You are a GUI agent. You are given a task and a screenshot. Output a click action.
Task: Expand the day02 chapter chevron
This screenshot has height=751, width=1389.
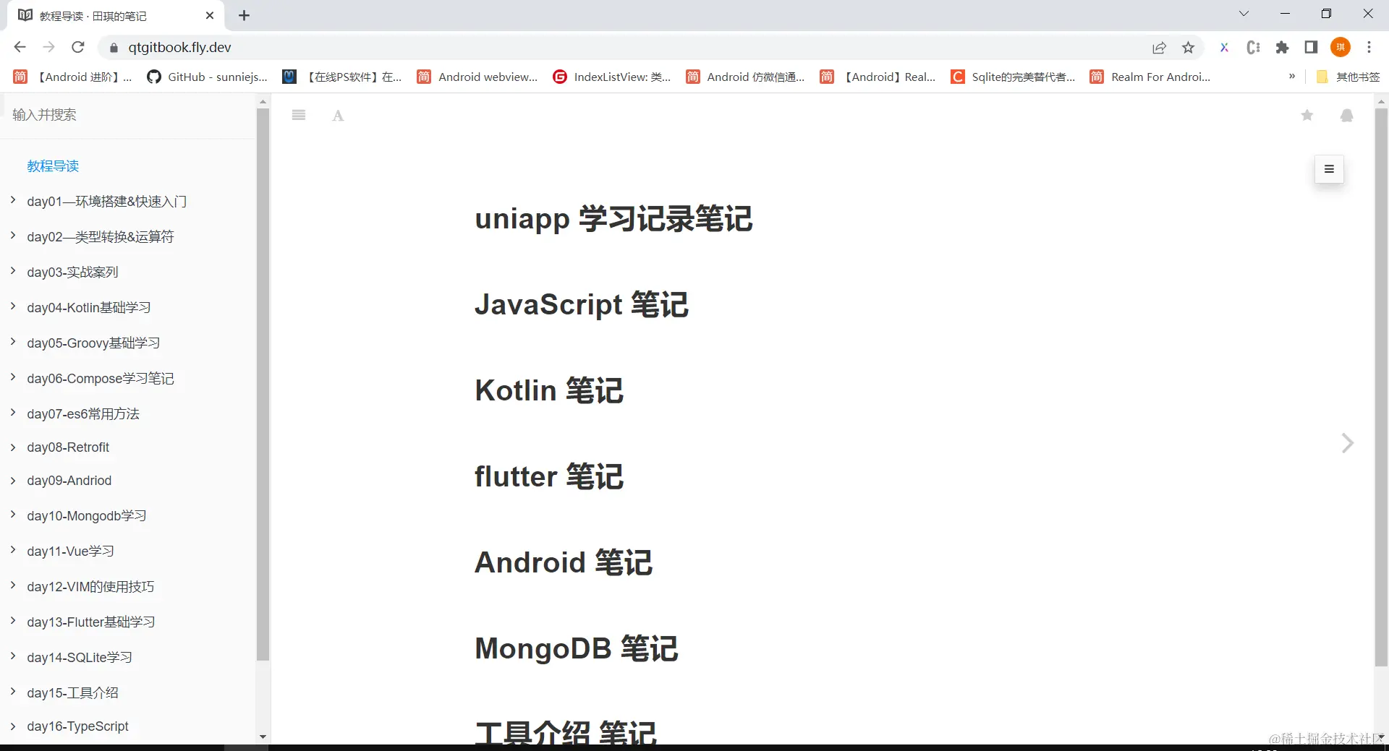point(13,236)
